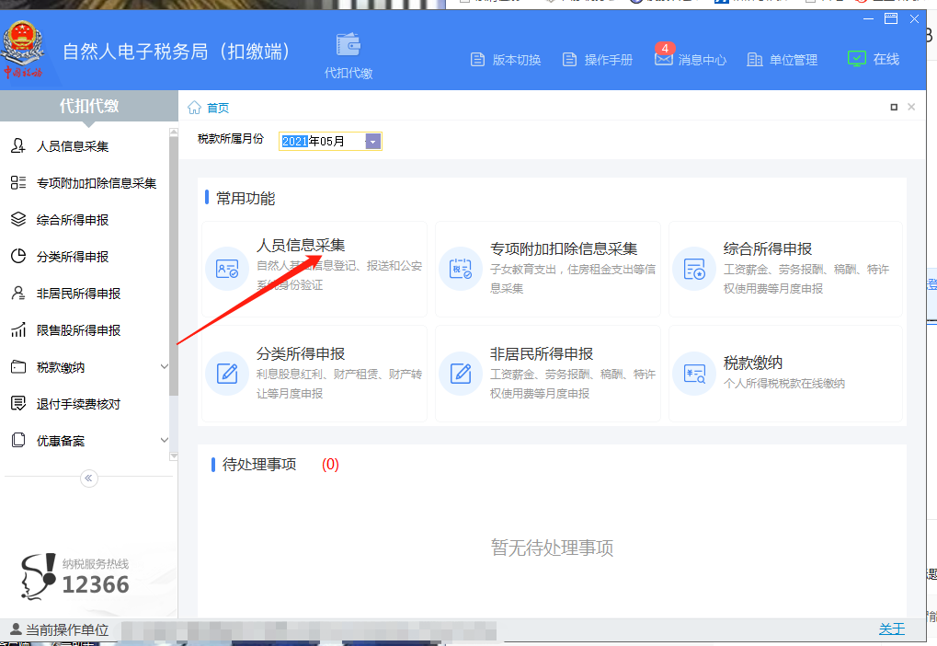Image resolution: width=937 pixels, height=646 pixels.
Task: Open the 专项附加扣除信息采集 card title
Action: pyautogui.click(x=564, y=248)
